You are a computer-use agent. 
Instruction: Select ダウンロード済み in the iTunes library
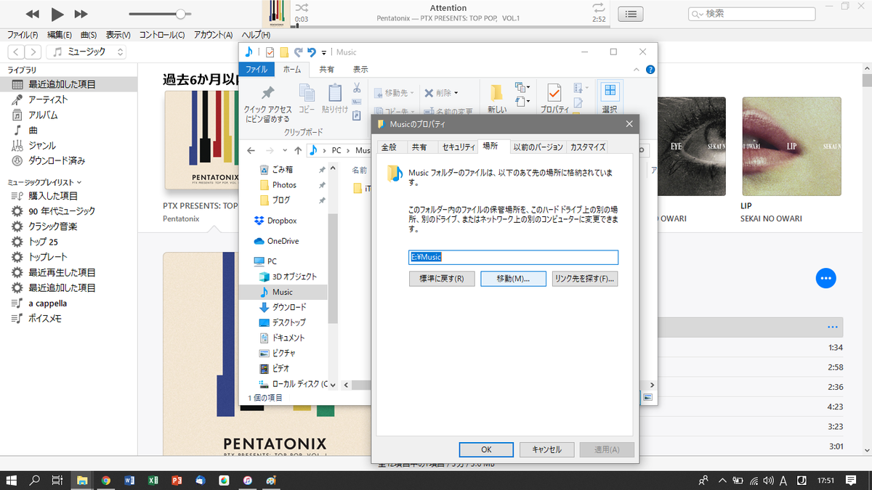coord(57,160)
